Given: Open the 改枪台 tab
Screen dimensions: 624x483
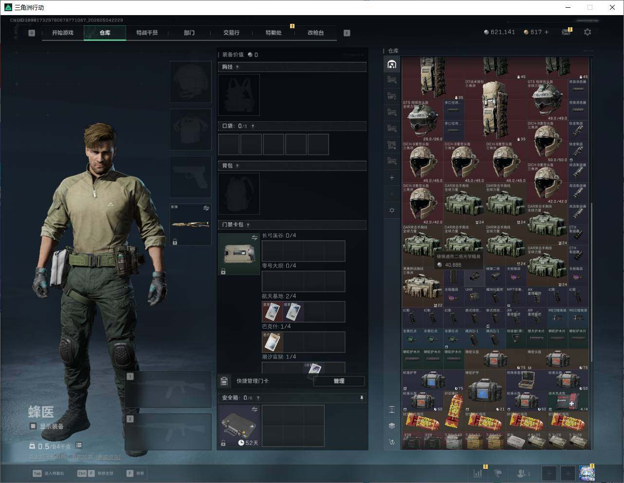Looking at the screenshot, I should pos(315,33).
